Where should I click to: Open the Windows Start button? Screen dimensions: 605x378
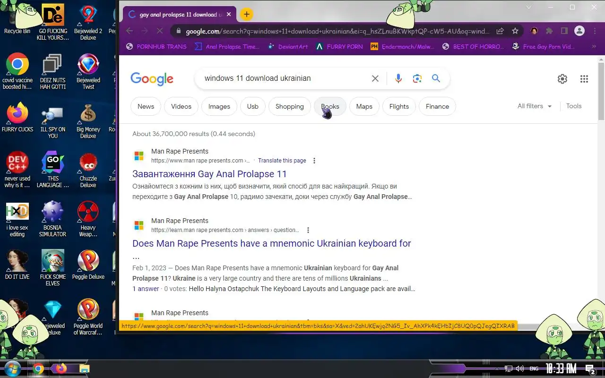12,368
